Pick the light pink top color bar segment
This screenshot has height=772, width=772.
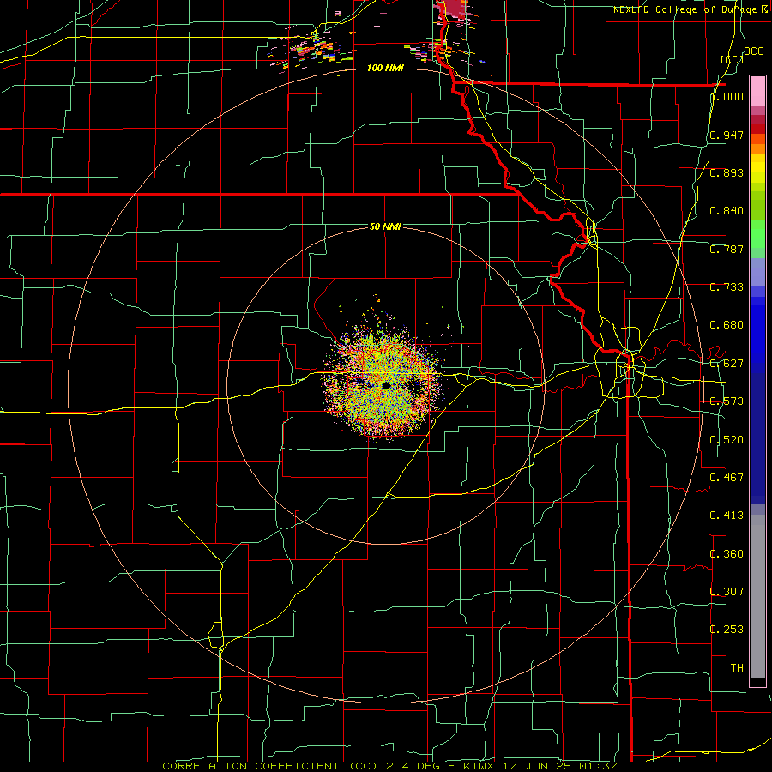[757, 91]
